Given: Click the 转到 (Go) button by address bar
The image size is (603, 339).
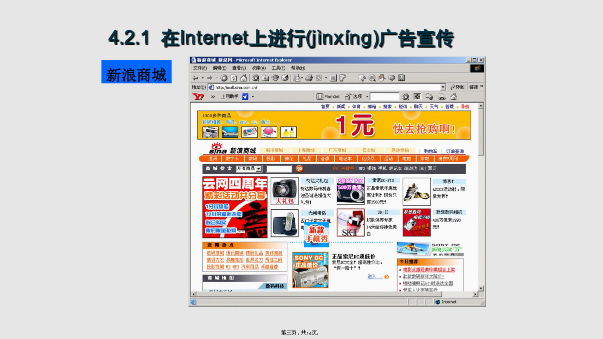Looking at the screenshot, I should [457, 87].
